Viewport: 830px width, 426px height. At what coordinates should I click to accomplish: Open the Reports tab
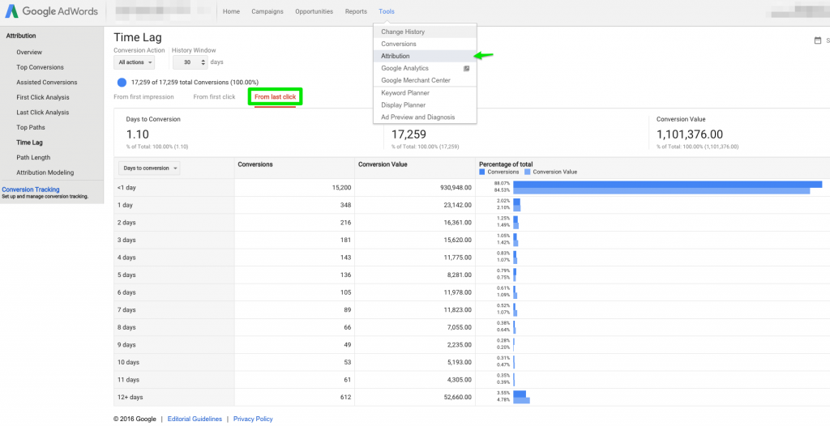[x=356, y=11]
